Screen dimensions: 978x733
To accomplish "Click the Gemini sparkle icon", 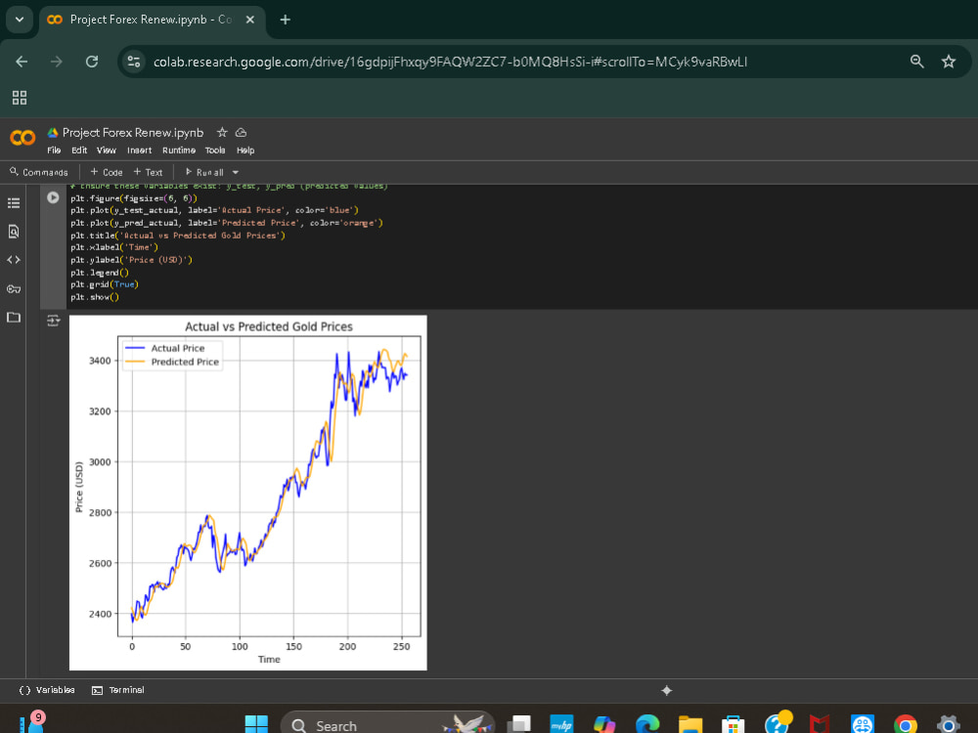I will point(667,690).
